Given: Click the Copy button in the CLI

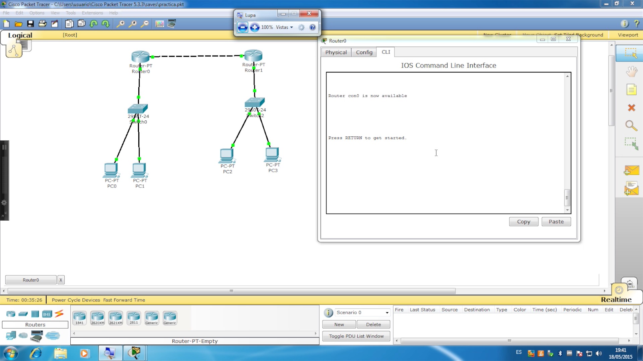Looking at the screenshot, I should 523,222.
